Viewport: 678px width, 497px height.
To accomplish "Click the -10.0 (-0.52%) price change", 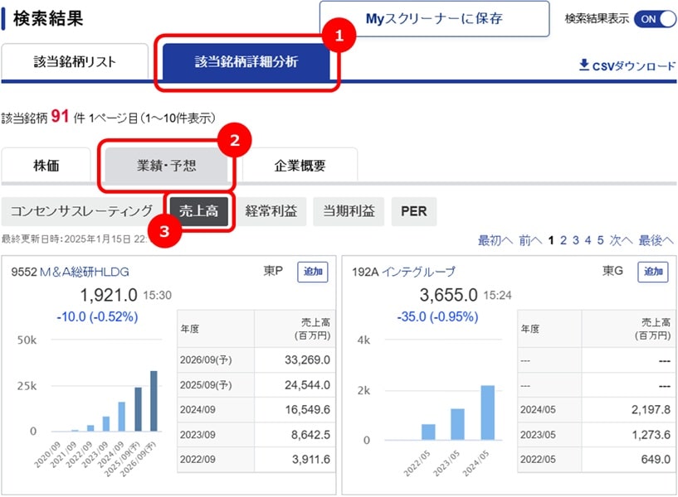I will pos(97,317).
